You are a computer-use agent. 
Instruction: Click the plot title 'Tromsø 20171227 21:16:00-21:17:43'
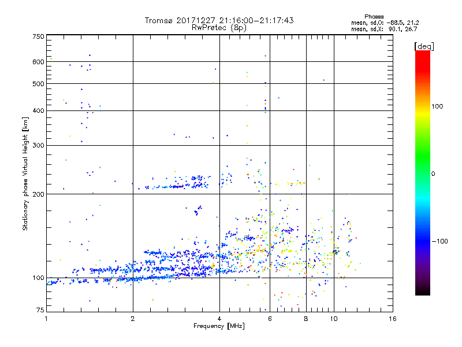pyautogui.click(x=219, y=20)
